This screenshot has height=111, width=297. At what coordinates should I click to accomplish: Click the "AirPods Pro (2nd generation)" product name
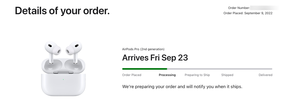[143, 49]
